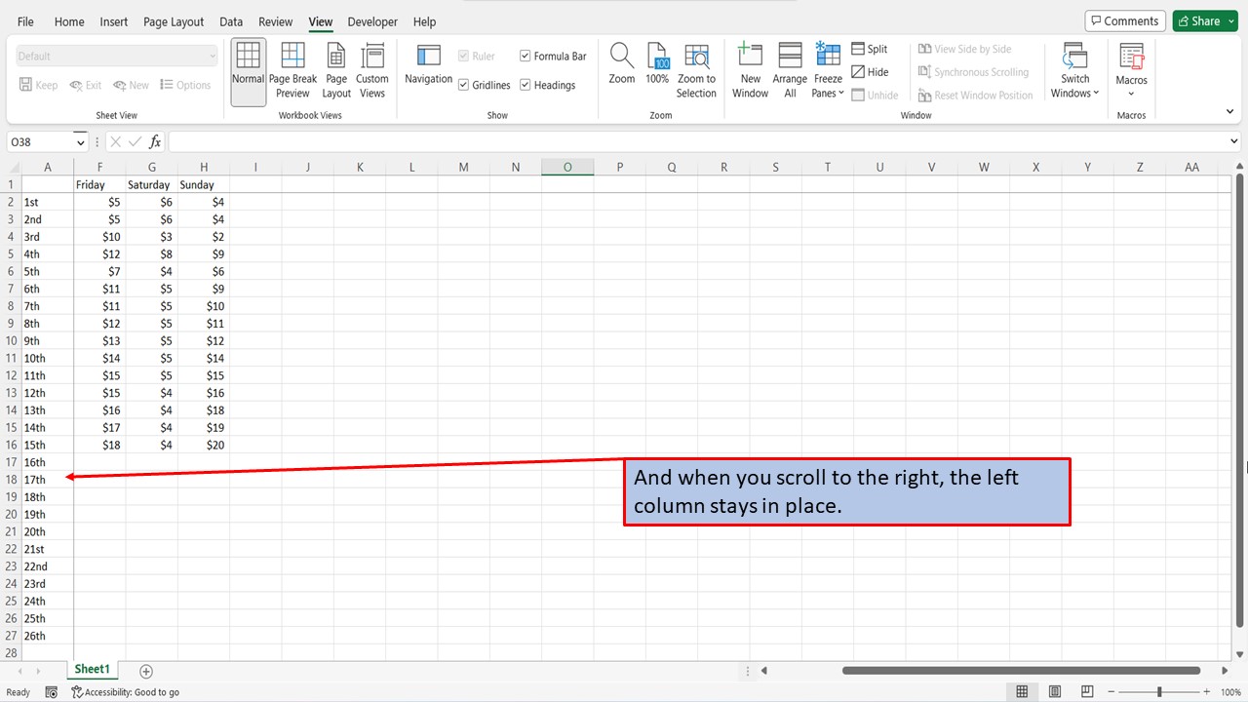The image size is (1248, 702).
Task: Enable the Ruler checkbox
Action: 464,56
